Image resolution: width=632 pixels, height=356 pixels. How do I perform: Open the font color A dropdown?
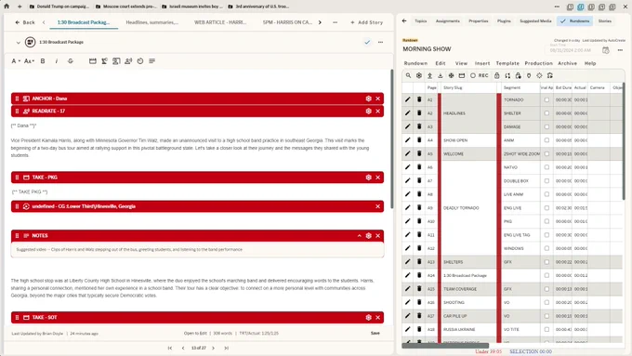pos(16,60)
